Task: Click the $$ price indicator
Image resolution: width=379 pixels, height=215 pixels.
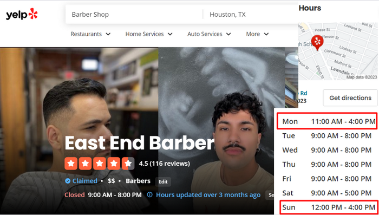Action: pyautogui.click(x=111, y=181)
